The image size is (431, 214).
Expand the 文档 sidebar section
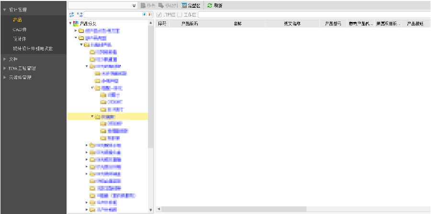click(x=4, y=59)
